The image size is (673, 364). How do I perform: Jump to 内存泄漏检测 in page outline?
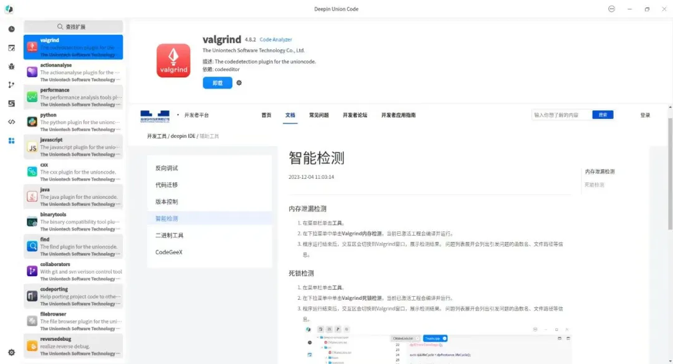(x=599, y=171)
